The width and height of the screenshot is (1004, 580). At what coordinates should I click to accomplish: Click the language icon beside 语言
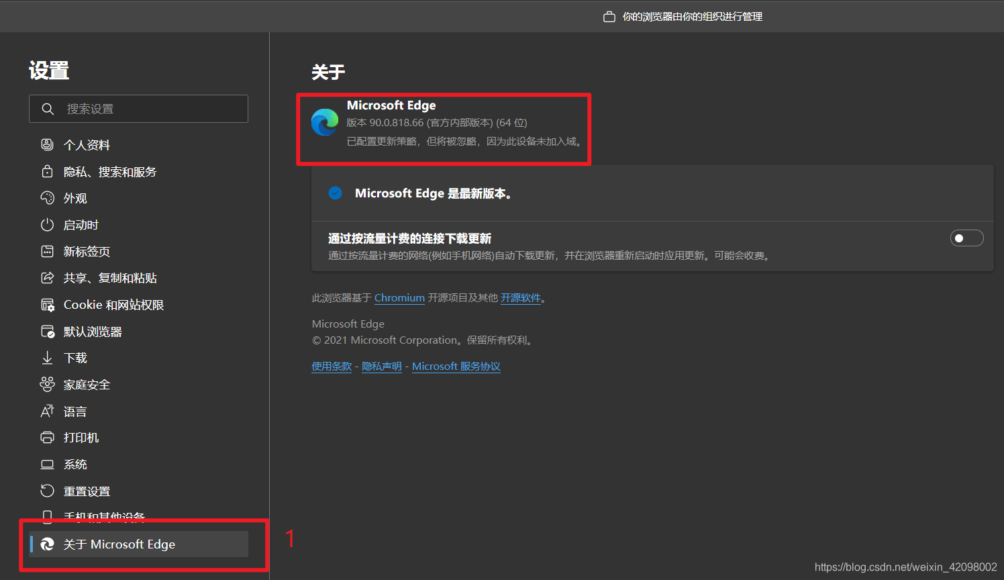[47, 411]
